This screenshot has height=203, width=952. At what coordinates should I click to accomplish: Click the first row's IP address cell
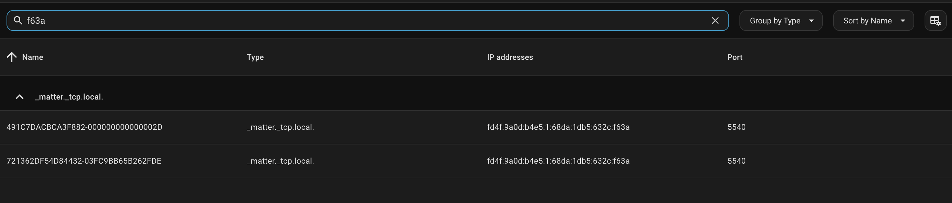tap(558, 127)
